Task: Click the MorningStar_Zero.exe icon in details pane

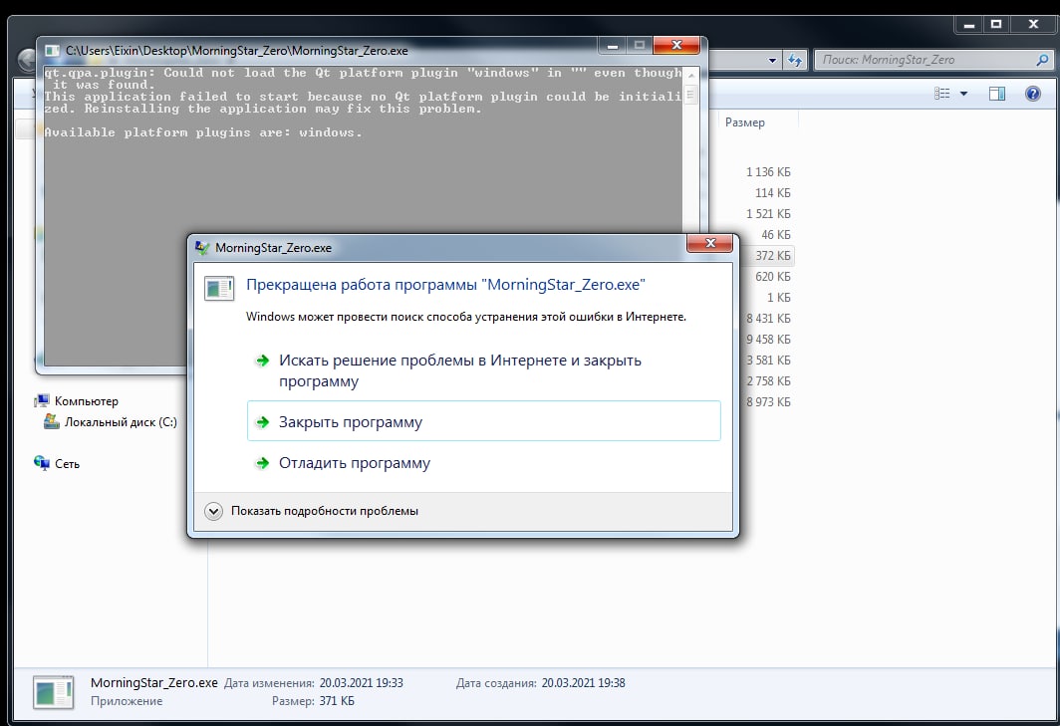Action: pyautogui.click(x=53, y=691)
